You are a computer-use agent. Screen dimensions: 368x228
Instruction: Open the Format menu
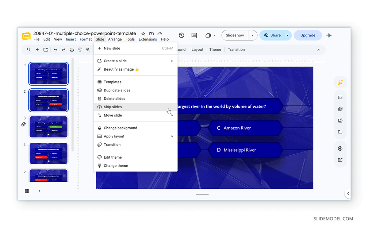tap(86, 39)
